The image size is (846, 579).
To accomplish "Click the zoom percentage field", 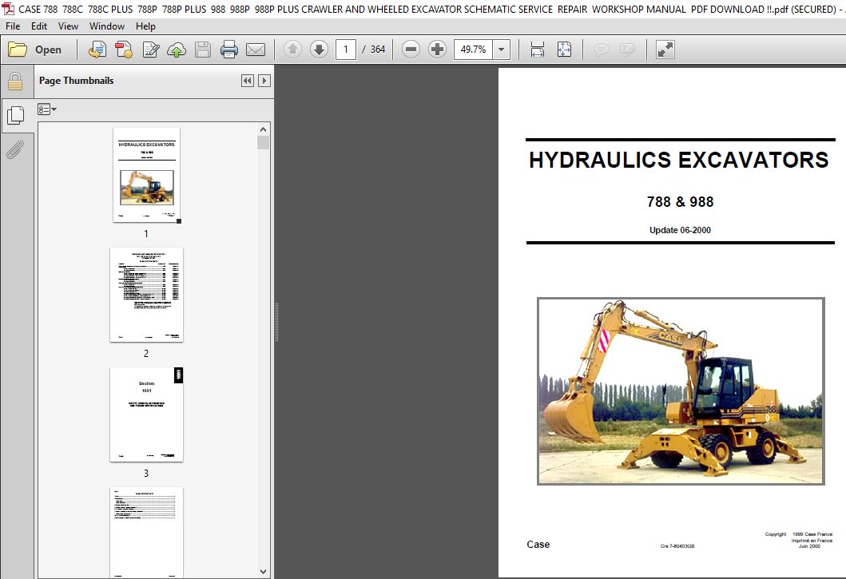I will (x=473, y=50).
